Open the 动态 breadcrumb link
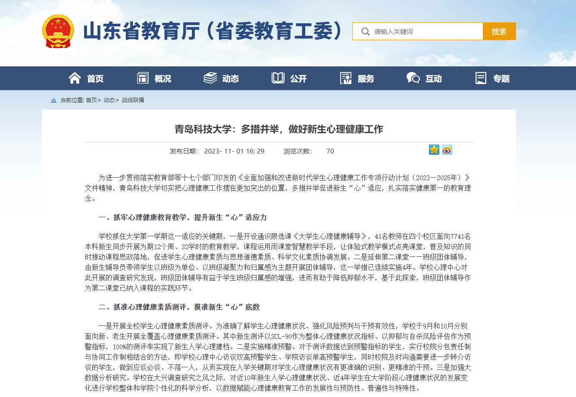Screen dimensions: 576x397 click(x=109, y=100)
